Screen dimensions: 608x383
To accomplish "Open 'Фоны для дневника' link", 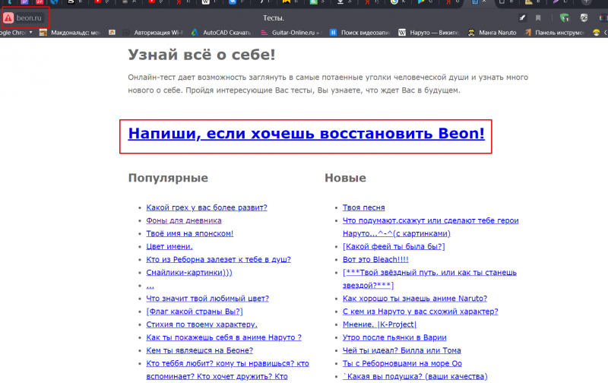I will (x=184, y=220).
